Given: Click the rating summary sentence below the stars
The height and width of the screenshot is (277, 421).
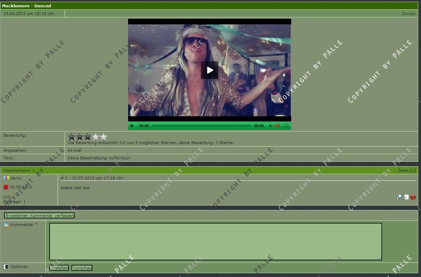Looking at the screenshot, I should pyautogui.click(x=151, y=143).
